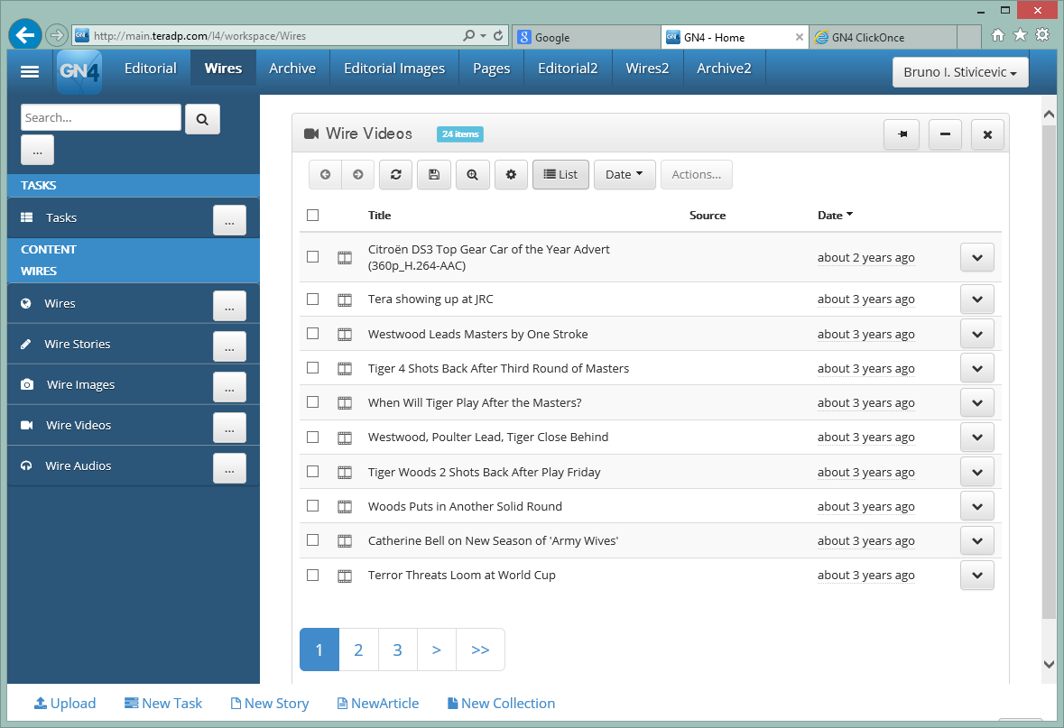The image size is (1064, 728).
Task: Expand options for Westwood Leads Masters row
Action: click(x=977, y=334)
